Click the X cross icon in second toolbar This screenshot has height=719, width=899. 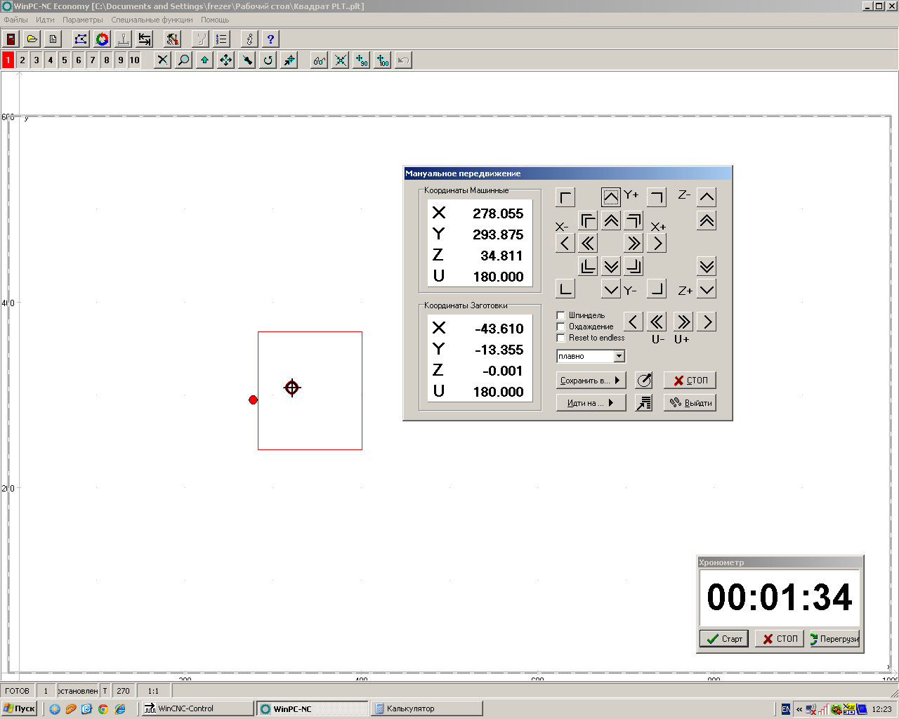tap(162, 60)
